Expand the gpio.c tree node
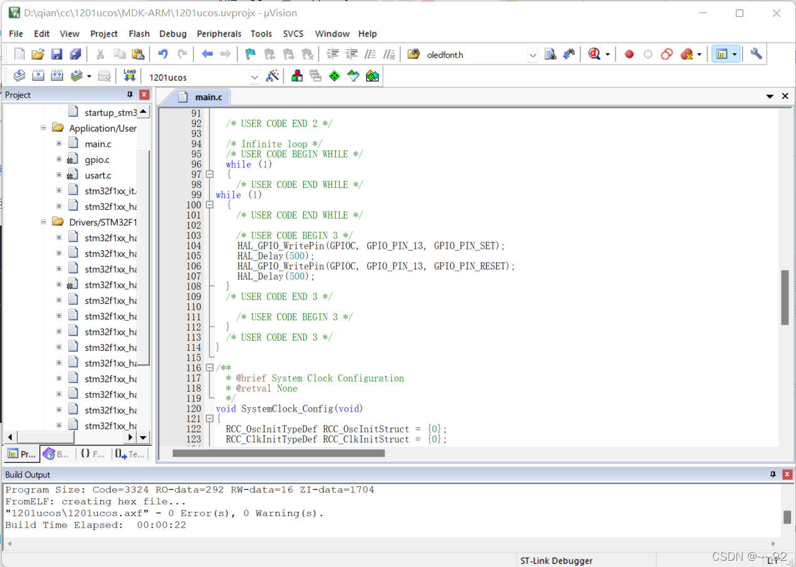The width and height of the screenshot is (796, 567). (x=59, y=159)
